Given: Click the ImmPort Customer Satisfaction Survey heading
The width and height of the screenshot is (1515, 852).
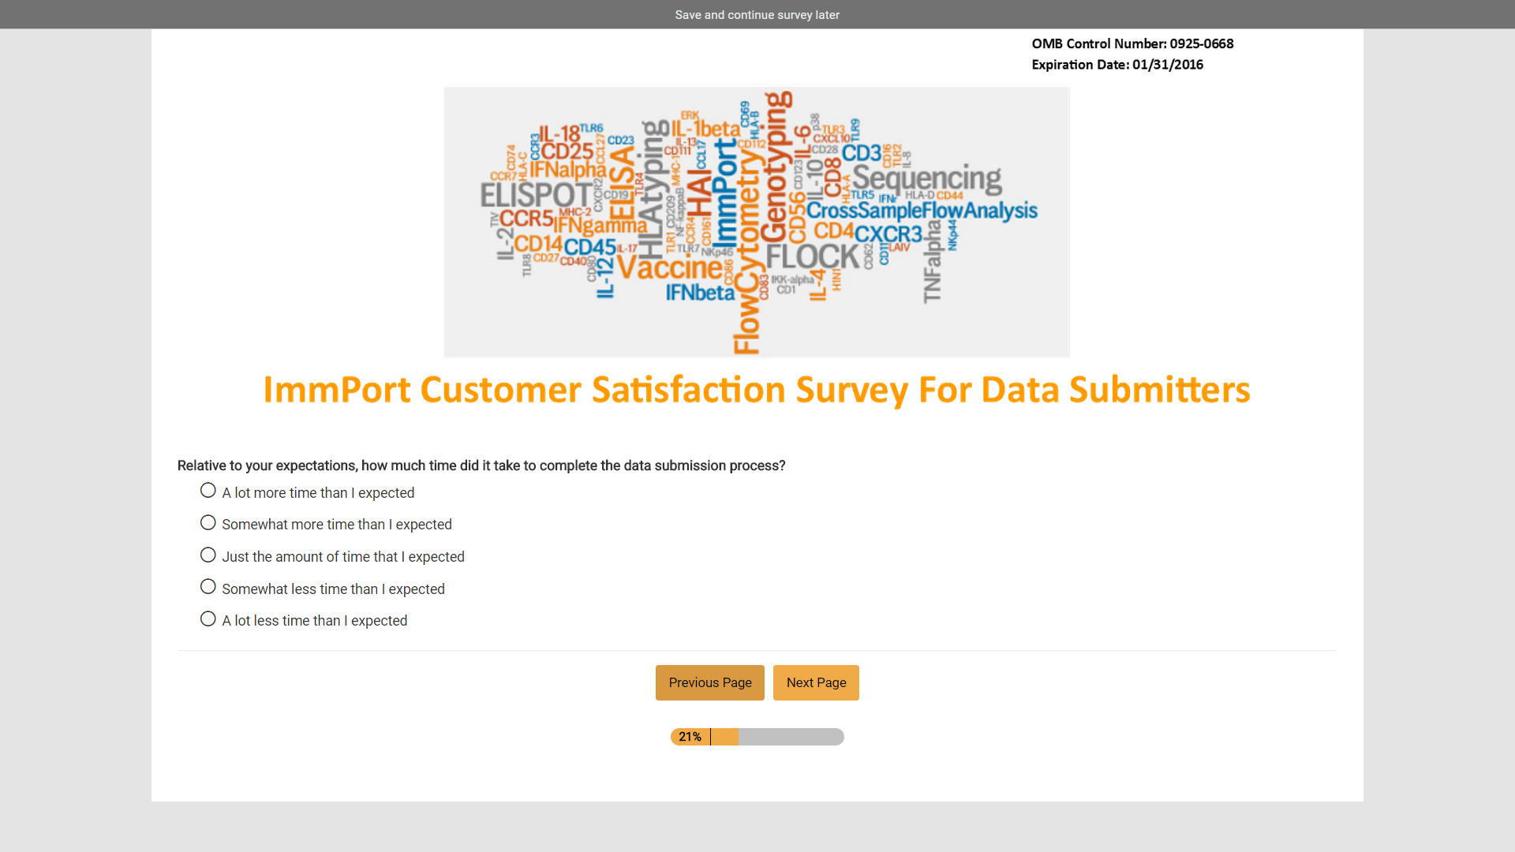Looking at the screenshot, I should tap(756, 390).
